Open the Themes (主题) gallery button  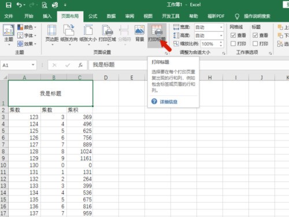click(x=9, y=35)
